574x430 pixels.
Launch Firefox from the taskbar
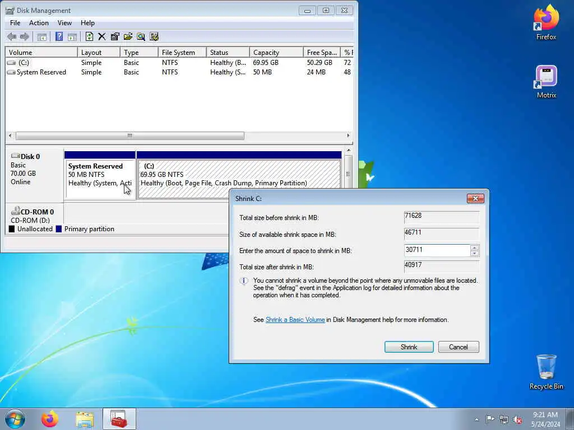click(x=49, y=419)
